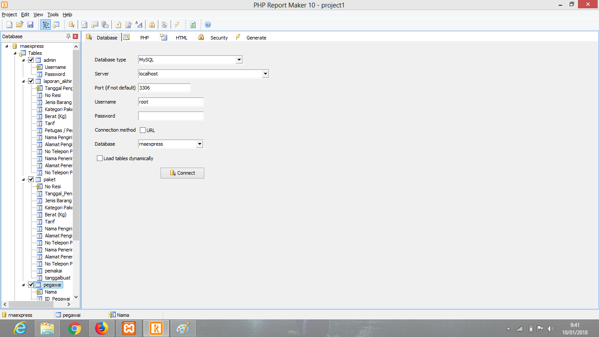Viewport: 599px width, 337px height.
Task: Click the empty Password input field
Action: click(171, 116)
